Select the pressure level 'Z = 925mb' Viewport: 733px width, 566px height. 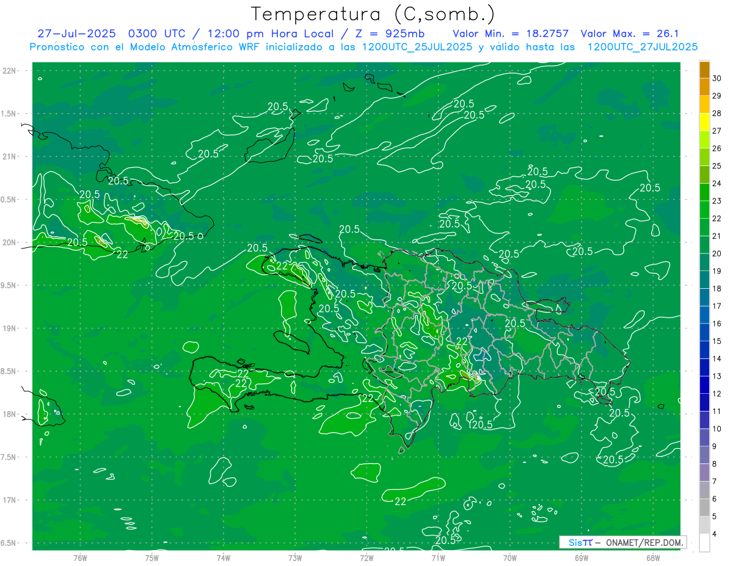[390, 34]
